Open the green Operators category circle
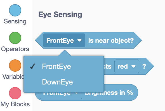 click(x=15, y=38)
